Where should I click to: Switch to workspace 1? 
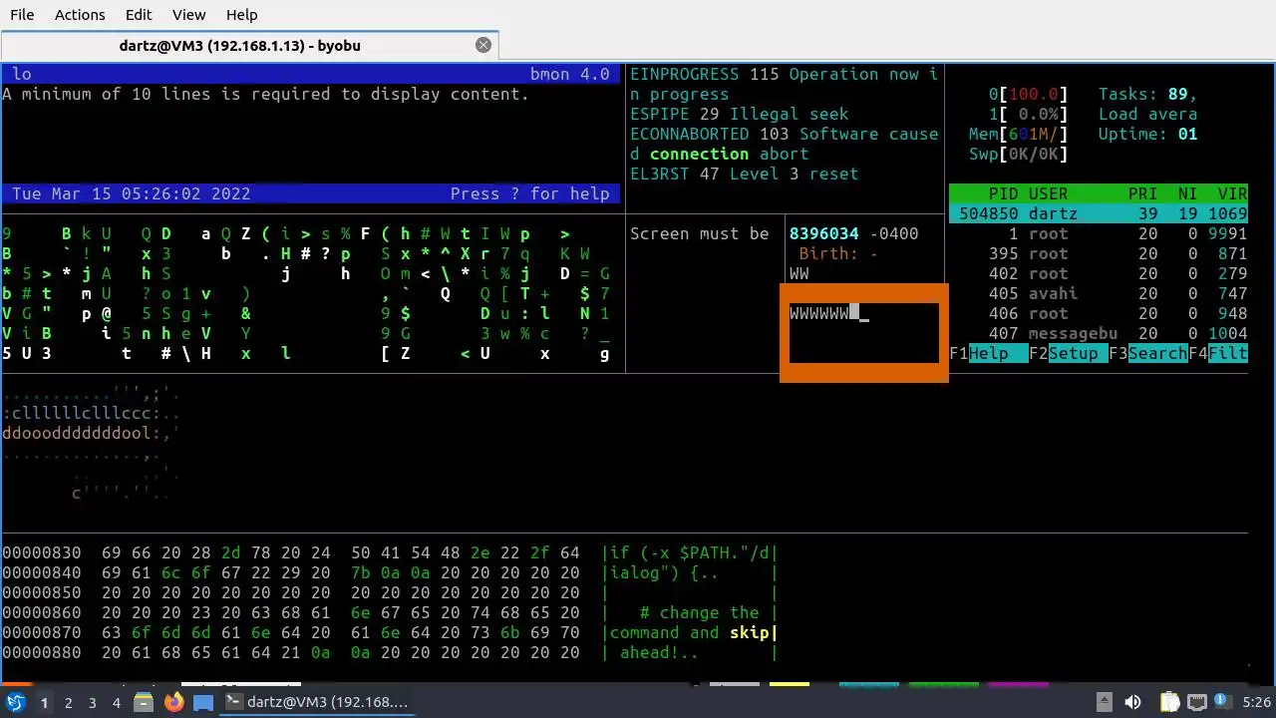(x=44, y=702)
